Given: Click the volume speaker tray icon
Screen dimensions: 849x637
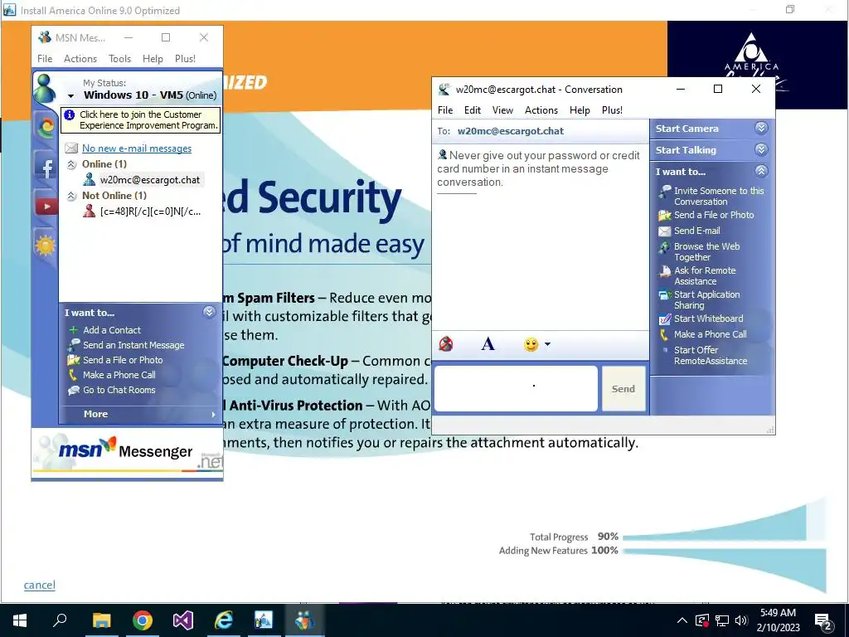Looking at the screenshot, I should tap(741, 620).
